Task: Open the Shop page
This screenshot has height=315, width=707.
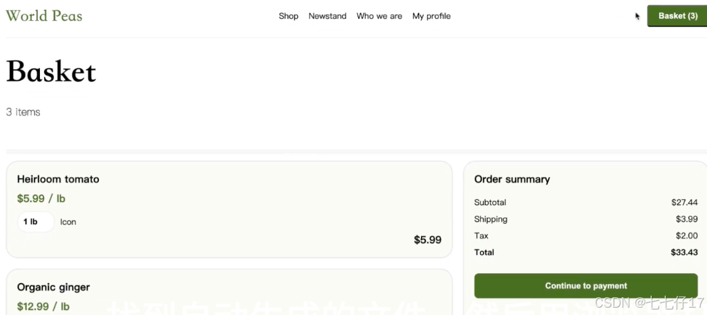Action: point(288,16)
